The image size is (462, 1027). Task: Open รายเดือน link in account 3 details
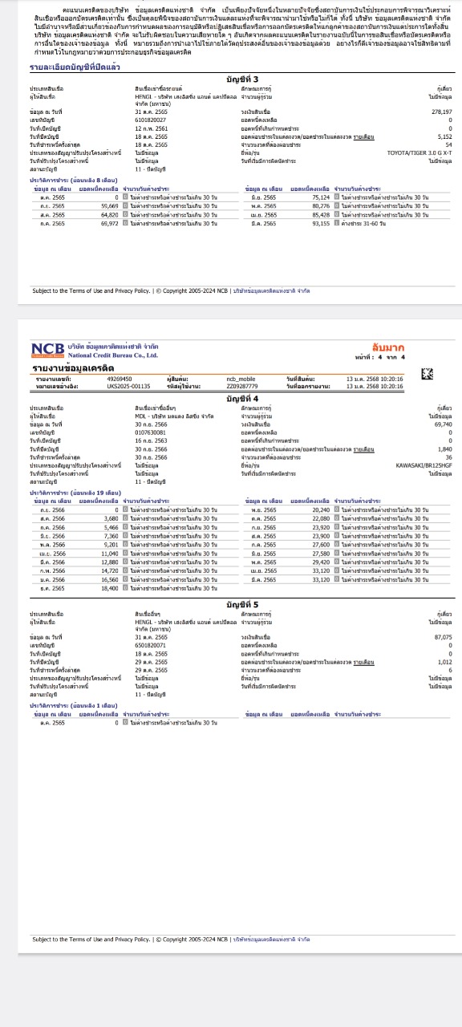pos(366,137)
